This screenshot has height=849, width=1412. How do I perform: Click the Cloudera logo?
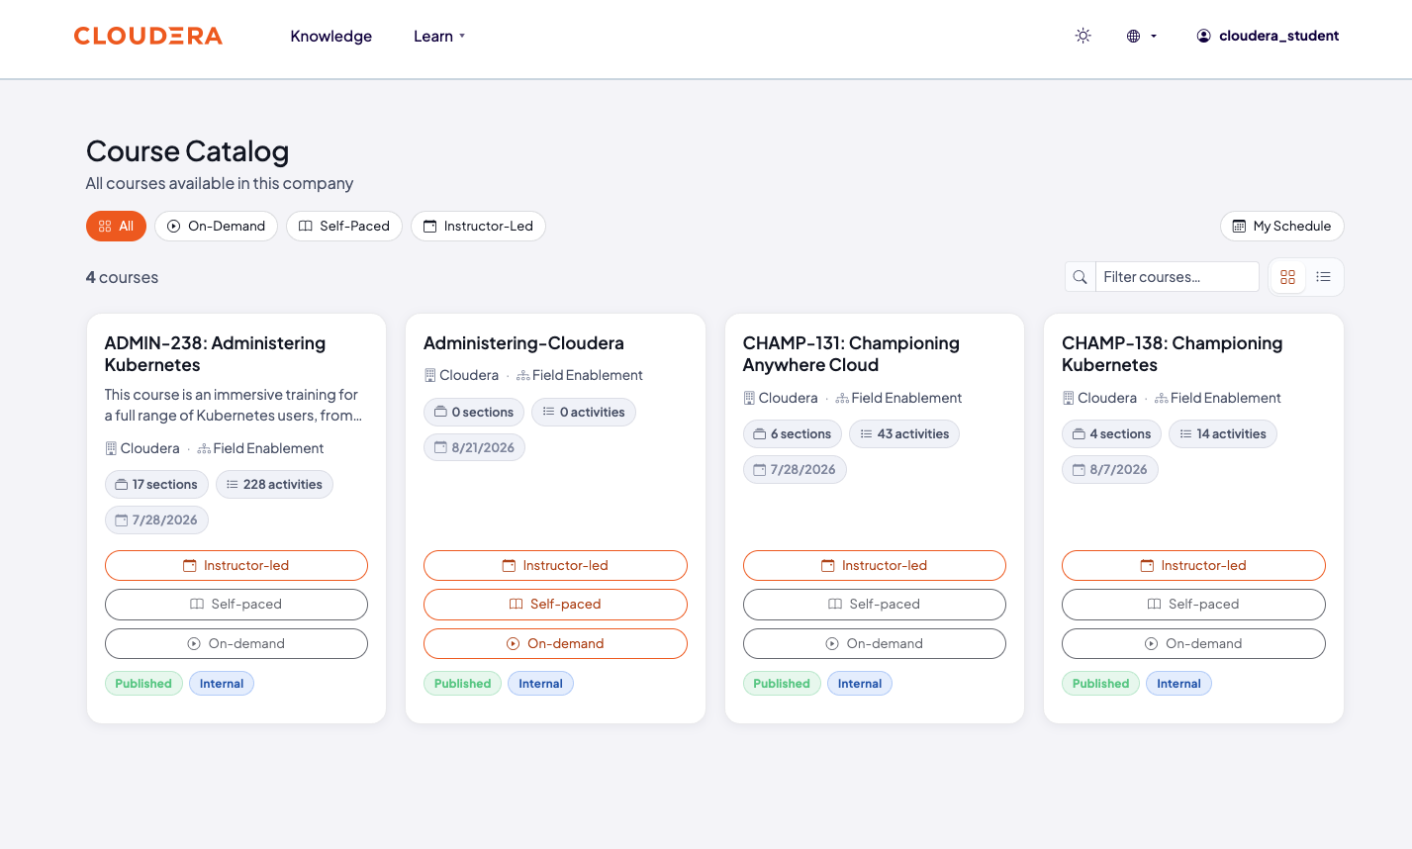click(x=148, y=36)
